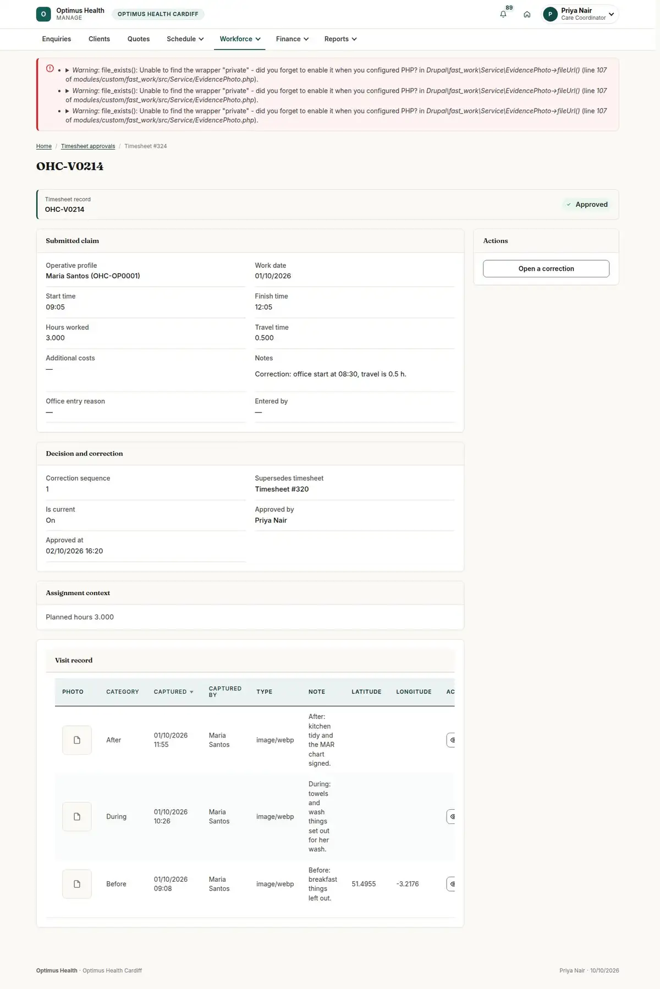Expand the Workforce menu
The height and width of the screenshot is (989, 660).
pos(240,39)
